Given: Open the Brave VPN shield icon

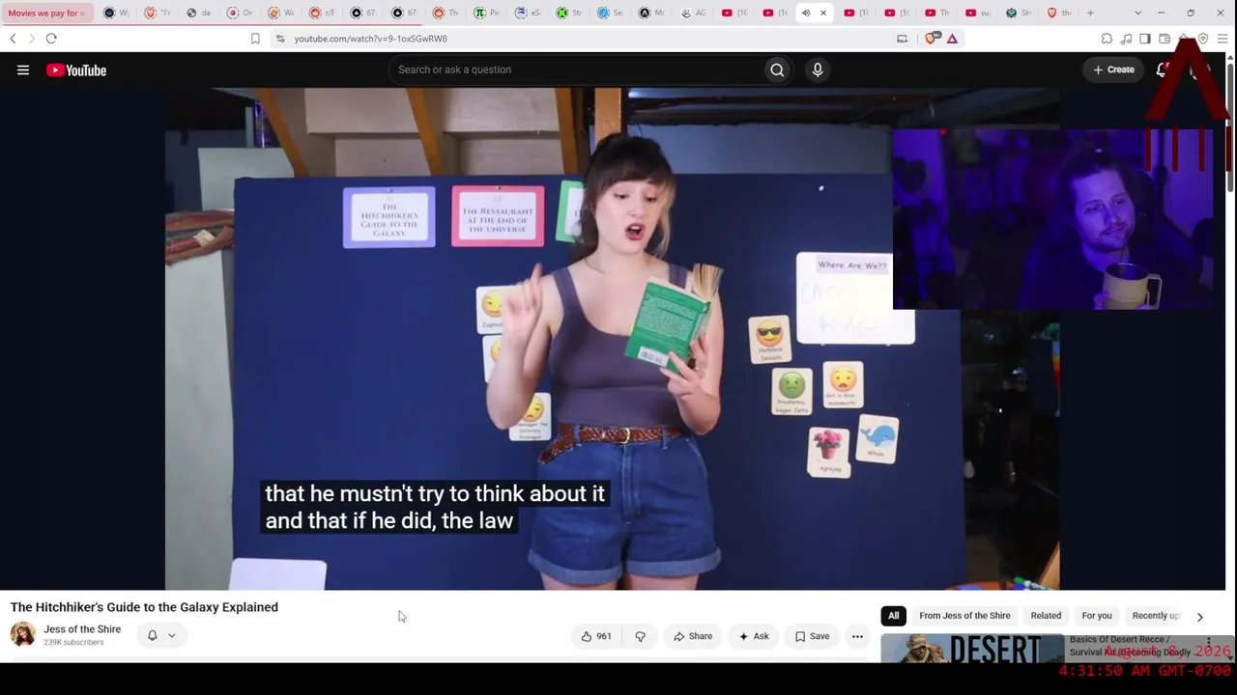Looking at the screenshot, I should 1203,39.
